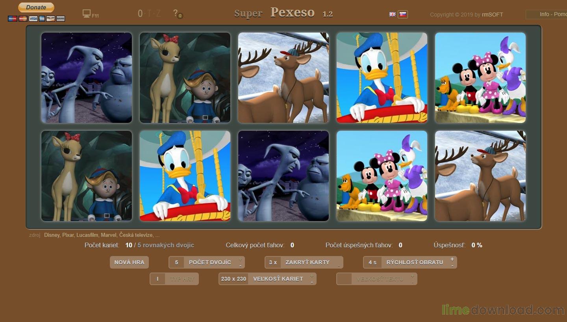This screenshot has height=322, width=567.
Task: Flip the bottom-row reindeer card
Action: click(480, 176)
